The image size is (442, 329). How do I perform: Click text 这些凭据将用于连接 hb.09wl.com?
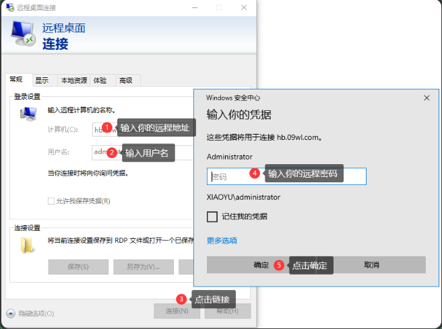click(264, 137)
